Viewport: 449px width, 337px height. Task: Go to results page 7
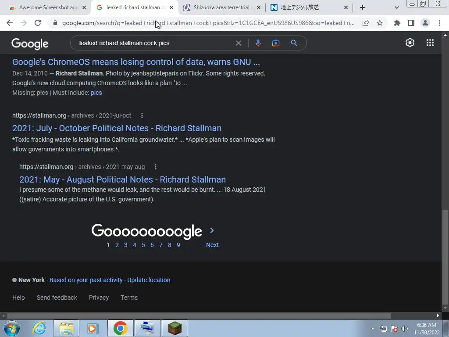coord(160,245)
